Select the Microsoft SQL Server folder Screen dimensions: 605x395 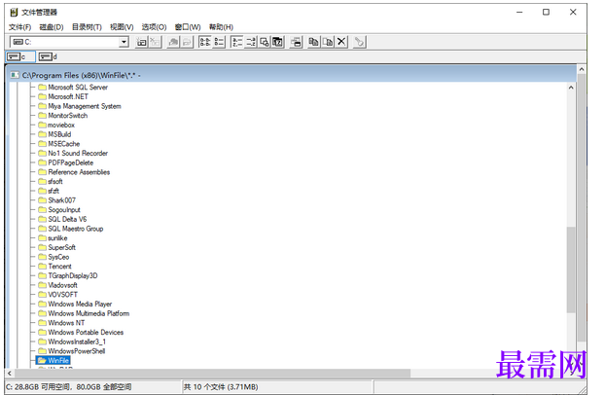click(78, 88)
